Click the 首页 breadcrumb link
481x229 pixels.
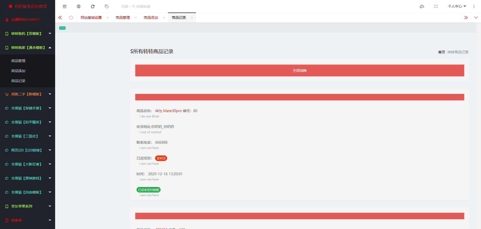click(441, 52)
